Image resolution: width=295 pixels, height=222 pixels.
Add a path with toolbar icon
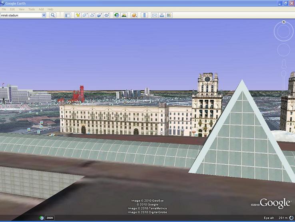[x=92, y=15]
